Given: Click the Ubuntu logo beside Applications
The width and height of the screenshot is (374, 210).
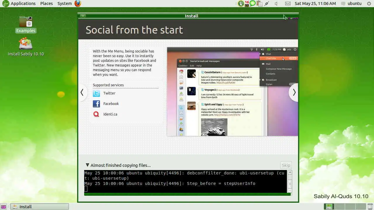Looking at the screenshot, I should point(6,3).
